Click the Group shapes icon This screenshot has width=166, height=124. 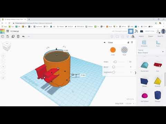pos(117,37)
